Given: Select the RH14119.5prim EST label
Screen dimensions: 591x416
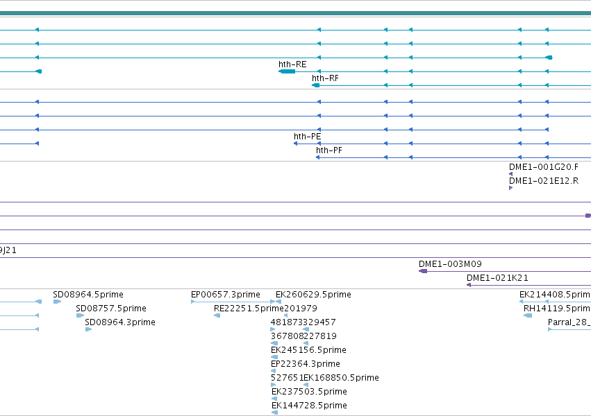Looking at the screenshot, I should [x=557, y=309].
